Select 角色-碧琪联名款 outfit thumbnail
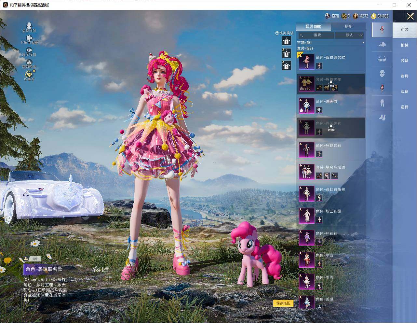The width and height of the screenshot is (417, 323). click(306, 62)
